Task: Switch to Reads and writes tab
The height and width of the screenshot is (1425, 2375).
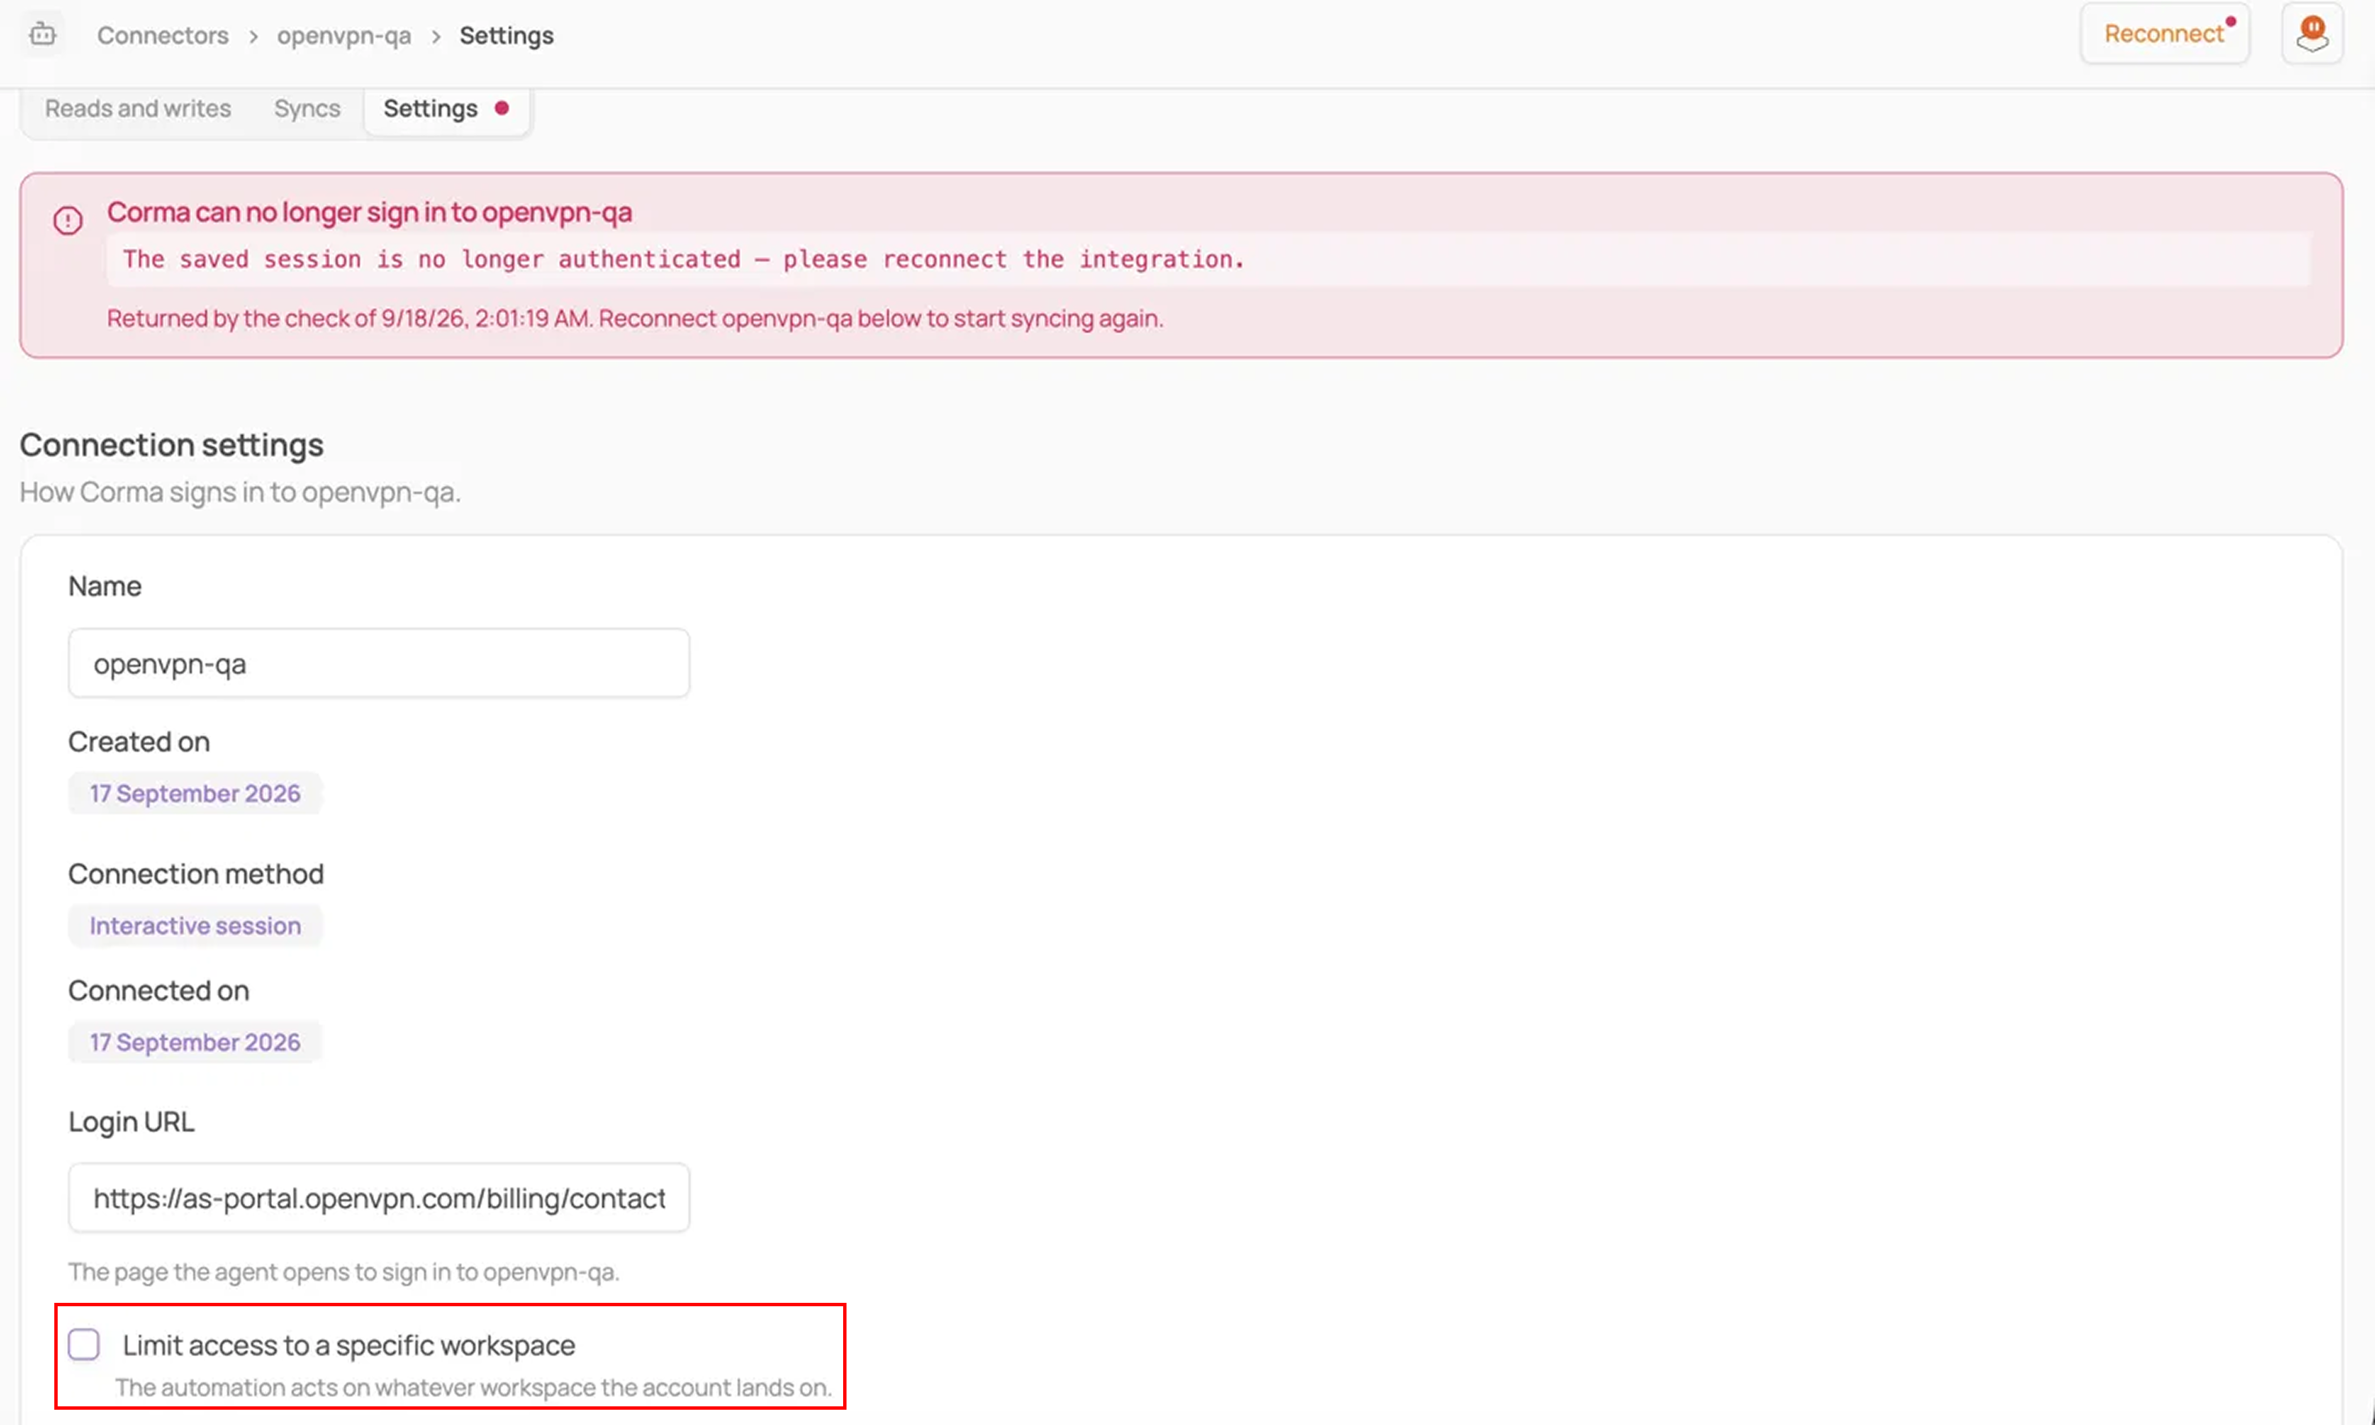Action: [x=138, y=109]
